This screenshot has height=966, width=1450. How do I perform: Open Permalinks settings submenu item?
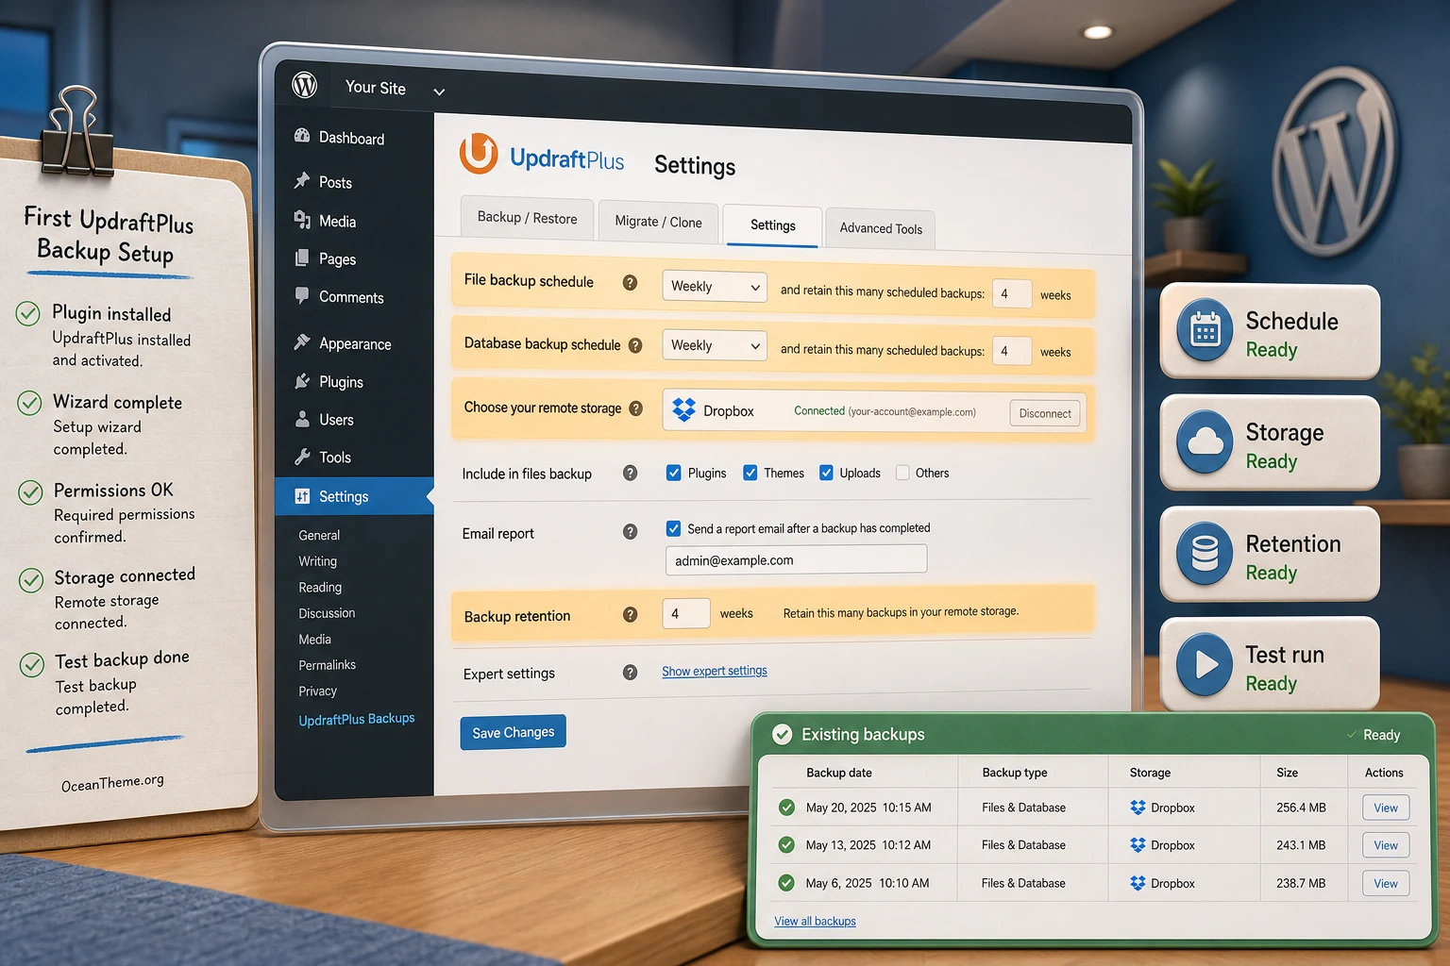point(327,665)
